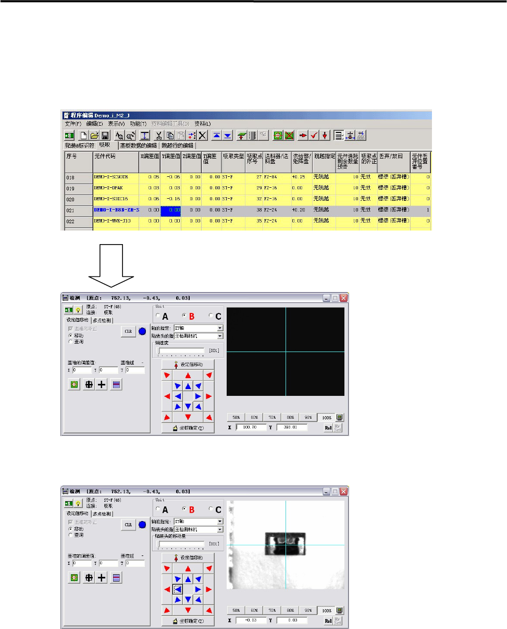507x629 pixels.
Task: Click the X field showing 100.70
Action: 251,427
